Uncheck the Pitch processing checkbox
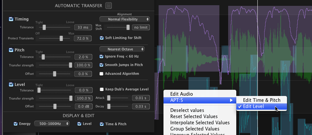This screenshot has width=312, height=135. [11, 50]
